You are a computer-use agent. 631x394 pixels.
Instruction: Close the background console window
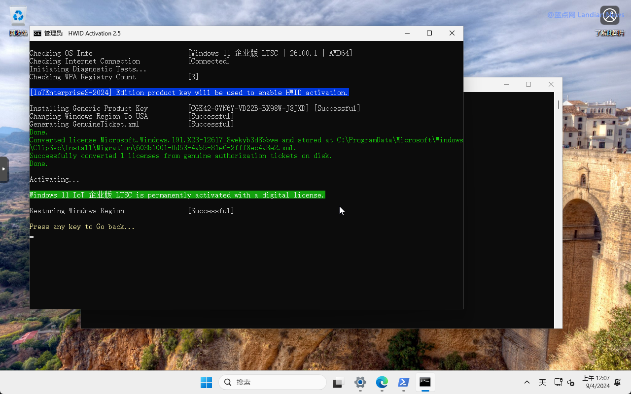coord(551,84)
